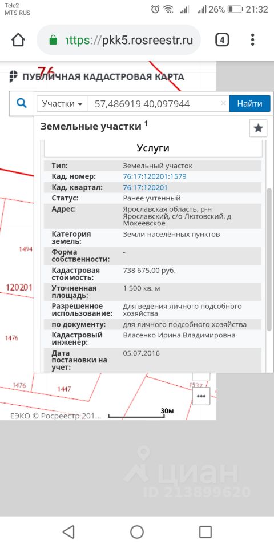
Task: Open the map three-dots more button
Action: tap(201, 396)
